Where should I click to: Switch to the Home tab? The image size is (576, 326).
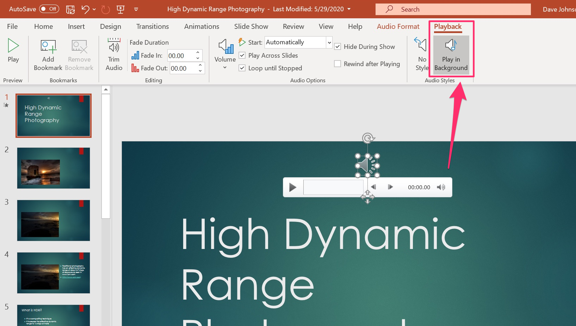pyautogui.click(x=43, y=26)
